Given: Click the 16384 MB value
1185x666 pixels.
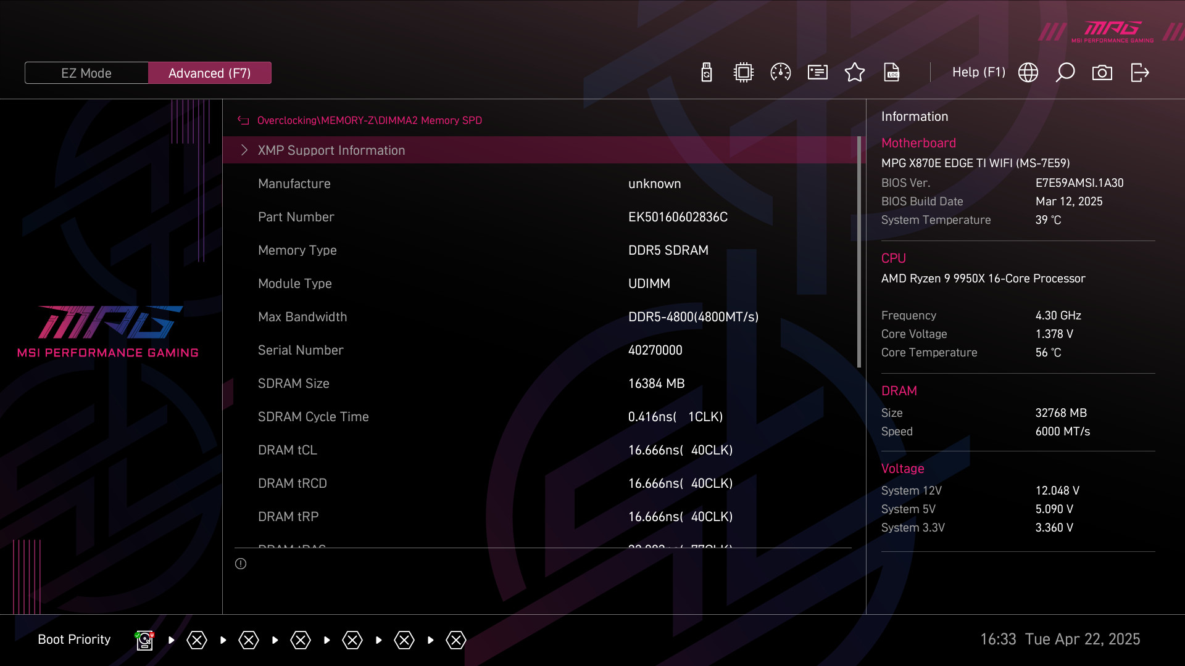Looking at the screenshot, I should 656,384.
